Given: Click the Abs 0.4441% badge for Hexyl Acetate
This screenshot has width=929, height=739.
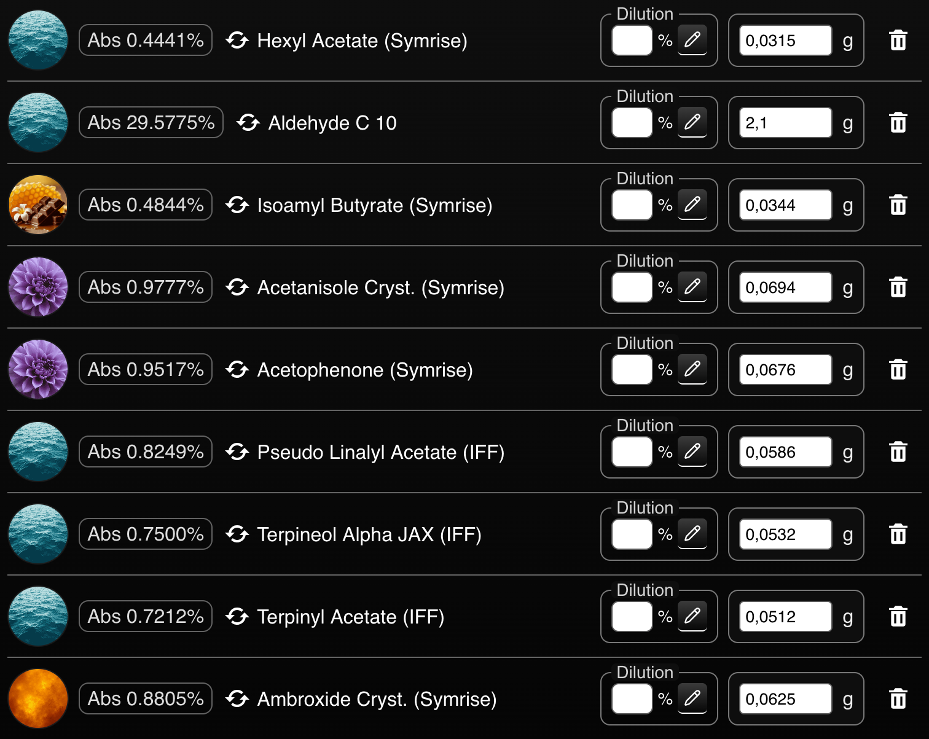Looking at the screenshot, I should (146, 40).
